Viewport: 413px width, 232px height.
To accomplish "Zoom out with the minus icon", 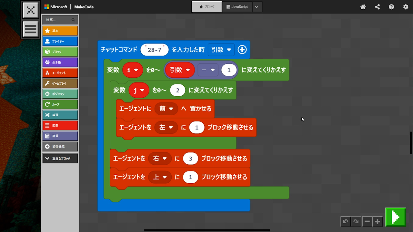I will tap(367, 221).
